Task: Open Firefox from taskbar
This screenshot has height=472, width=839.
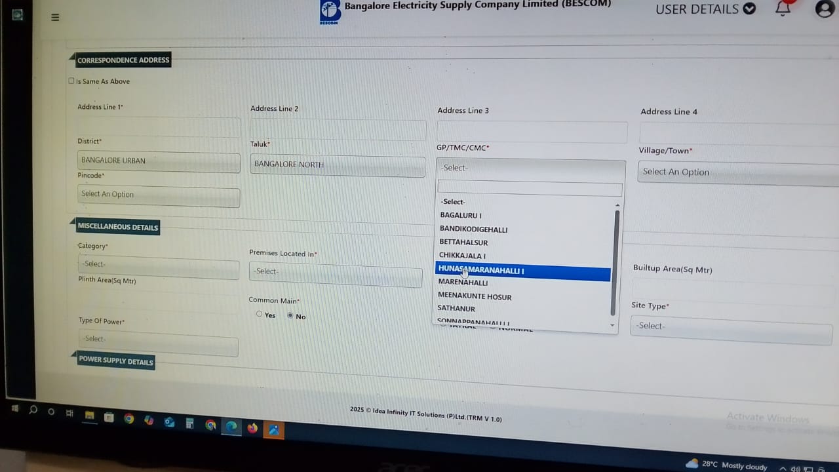Action: tap(252, 429)
